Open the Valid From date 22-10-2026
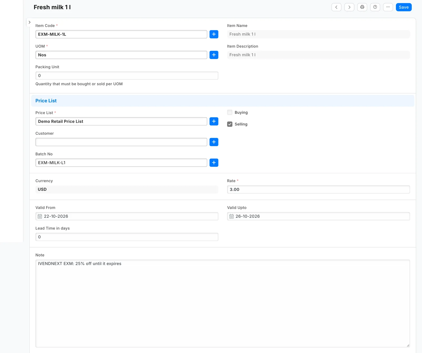 (x=127, y=216)
